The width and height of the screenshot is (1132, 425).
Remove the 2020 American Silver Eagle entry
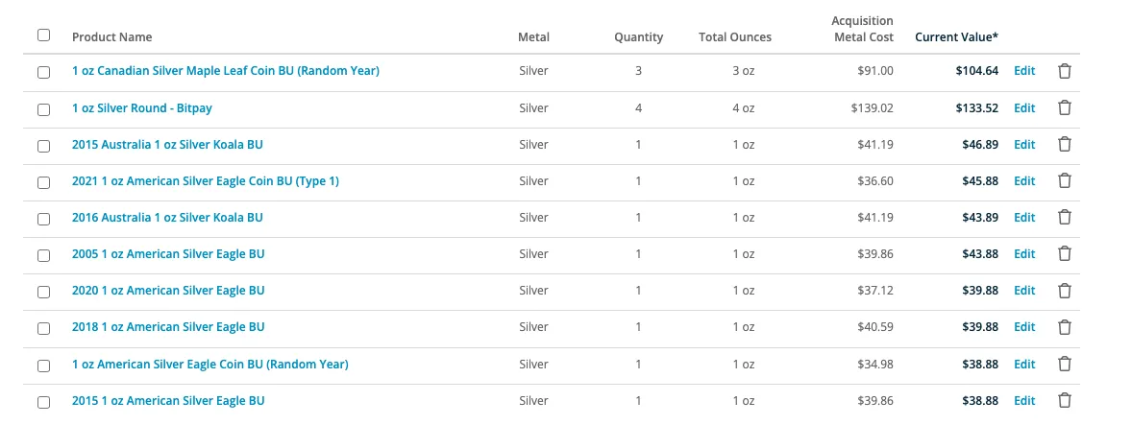[x=1064, y=291]
